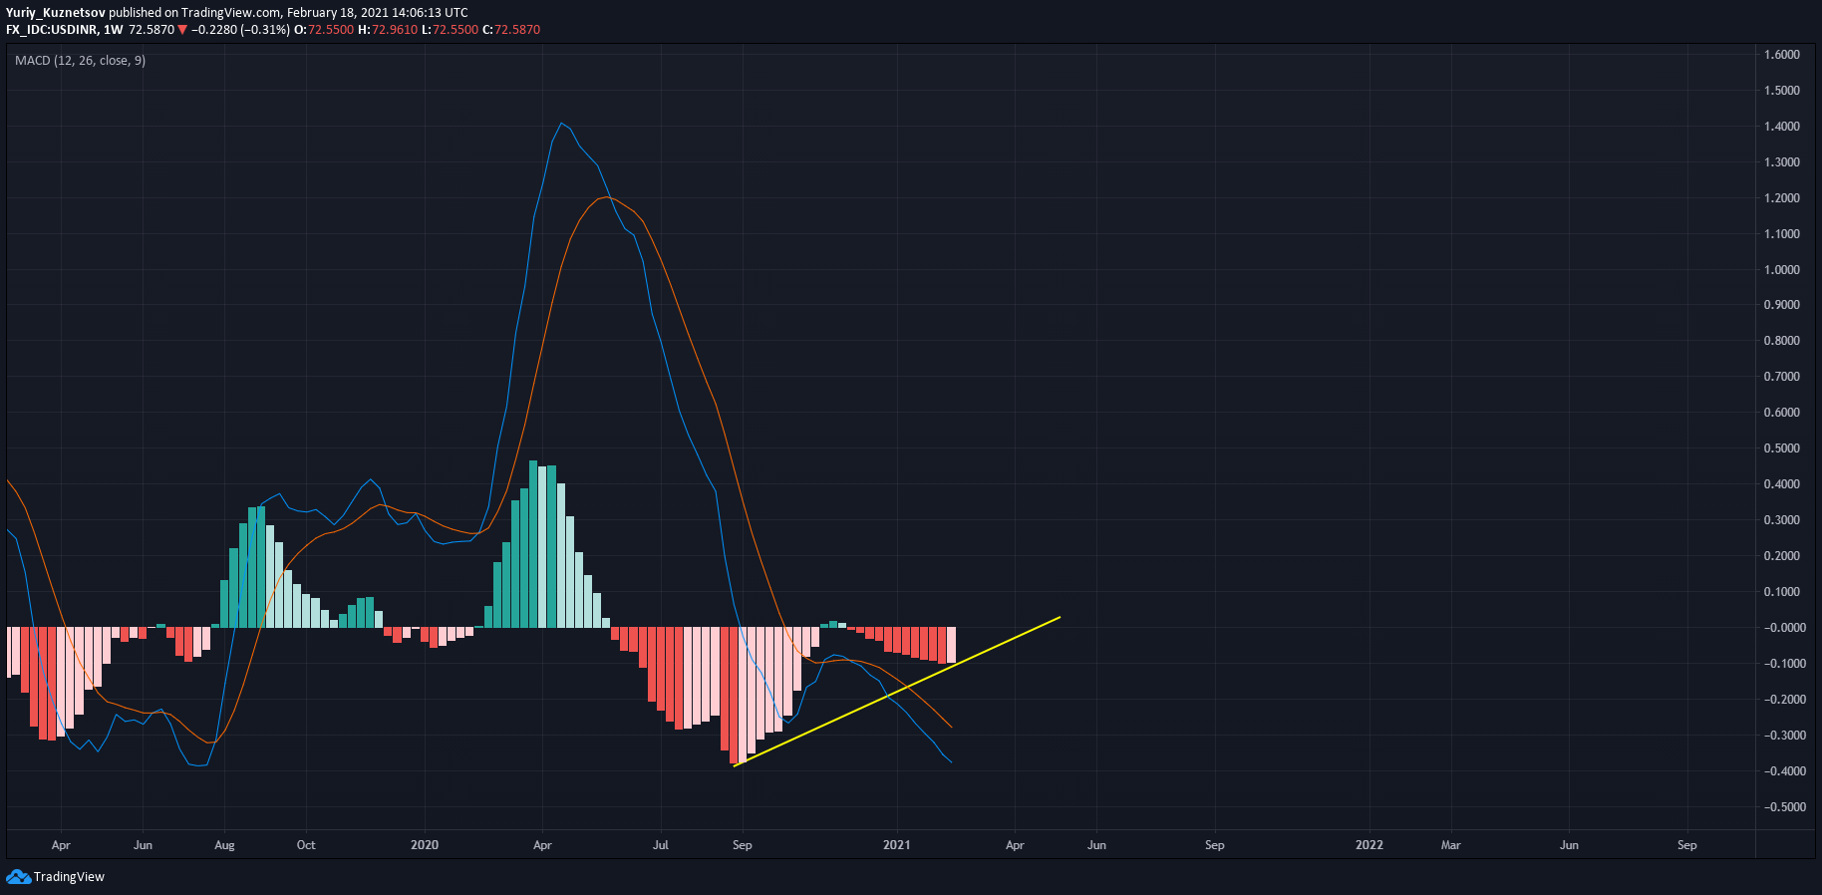1822x895 pixels.
Task: Select the low value L:72.5500
Action: pyautogui.click(x=451, y=30)
